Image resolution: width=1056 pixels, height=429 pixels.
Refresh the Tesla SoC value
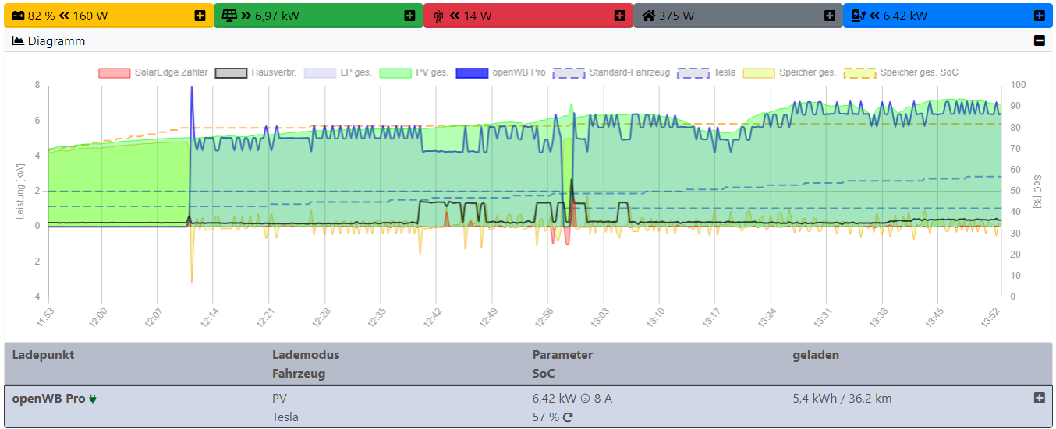click(x=568, y=417)
